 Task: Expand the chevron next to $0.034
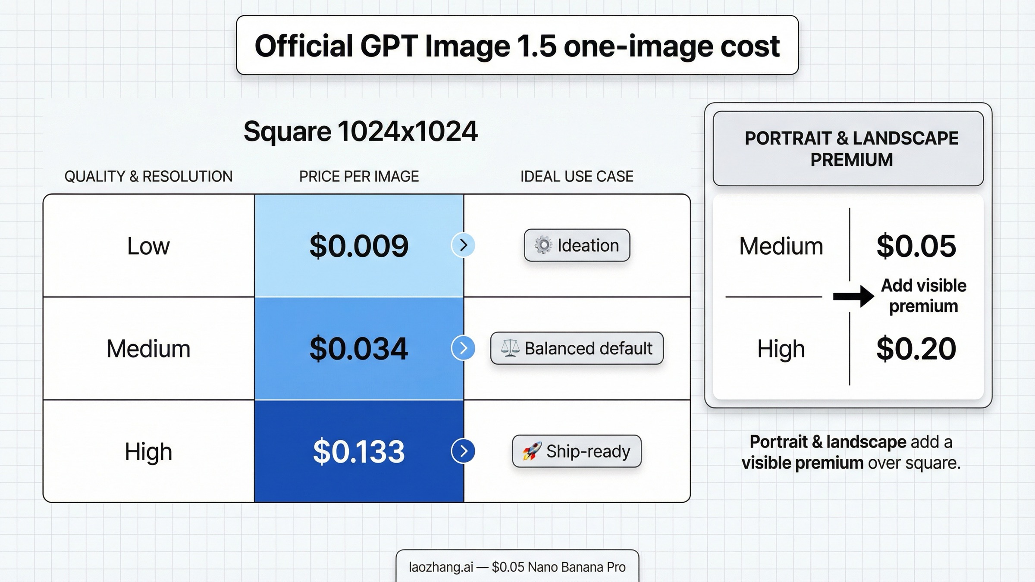click(464, 348)
